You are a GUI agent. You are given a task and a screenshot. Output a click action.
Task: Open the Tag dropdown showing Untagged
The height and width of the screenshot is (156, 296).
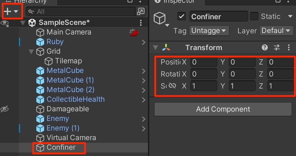(x=209, y=31)
